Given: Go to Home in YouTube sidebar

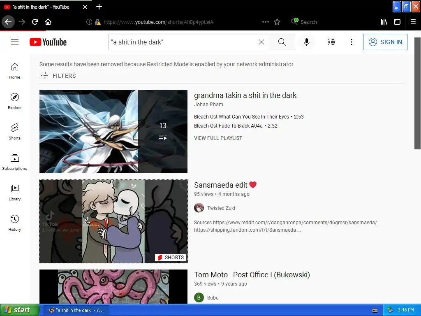Looking at the screenshot, I should [x=15, y=71].
